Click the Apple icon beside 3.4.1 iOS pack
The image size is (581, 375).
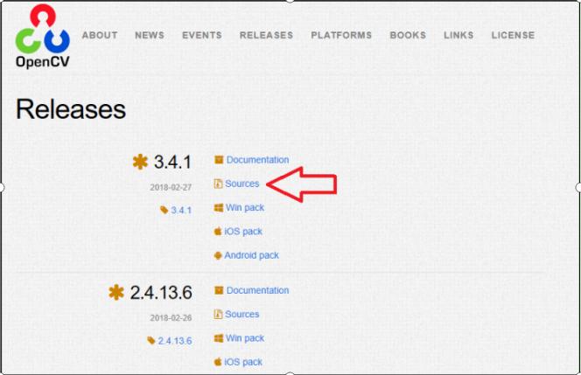coord(218,231)
